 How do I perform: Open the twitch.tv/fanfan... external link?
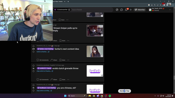pyautogui.click(x=43, y=52)
